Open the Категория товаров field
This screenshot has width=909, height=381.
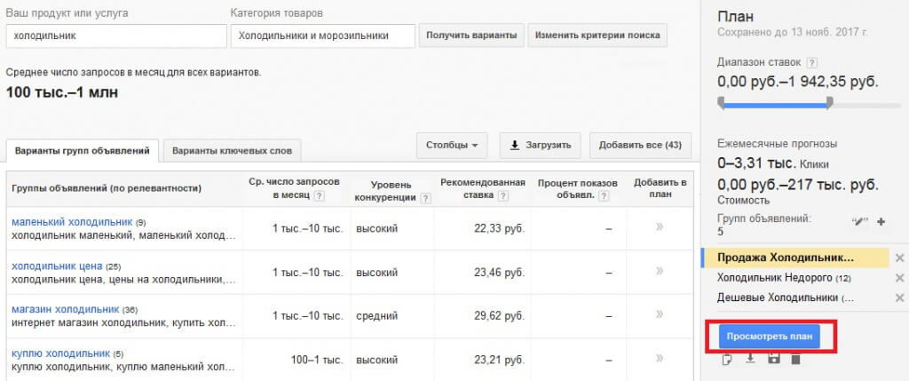[322, 36]
